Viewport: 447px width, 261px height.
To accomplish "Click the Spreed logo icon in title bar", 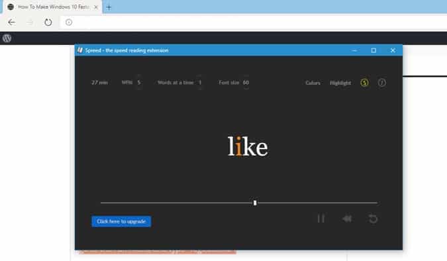I will click(x=80, y=50).
